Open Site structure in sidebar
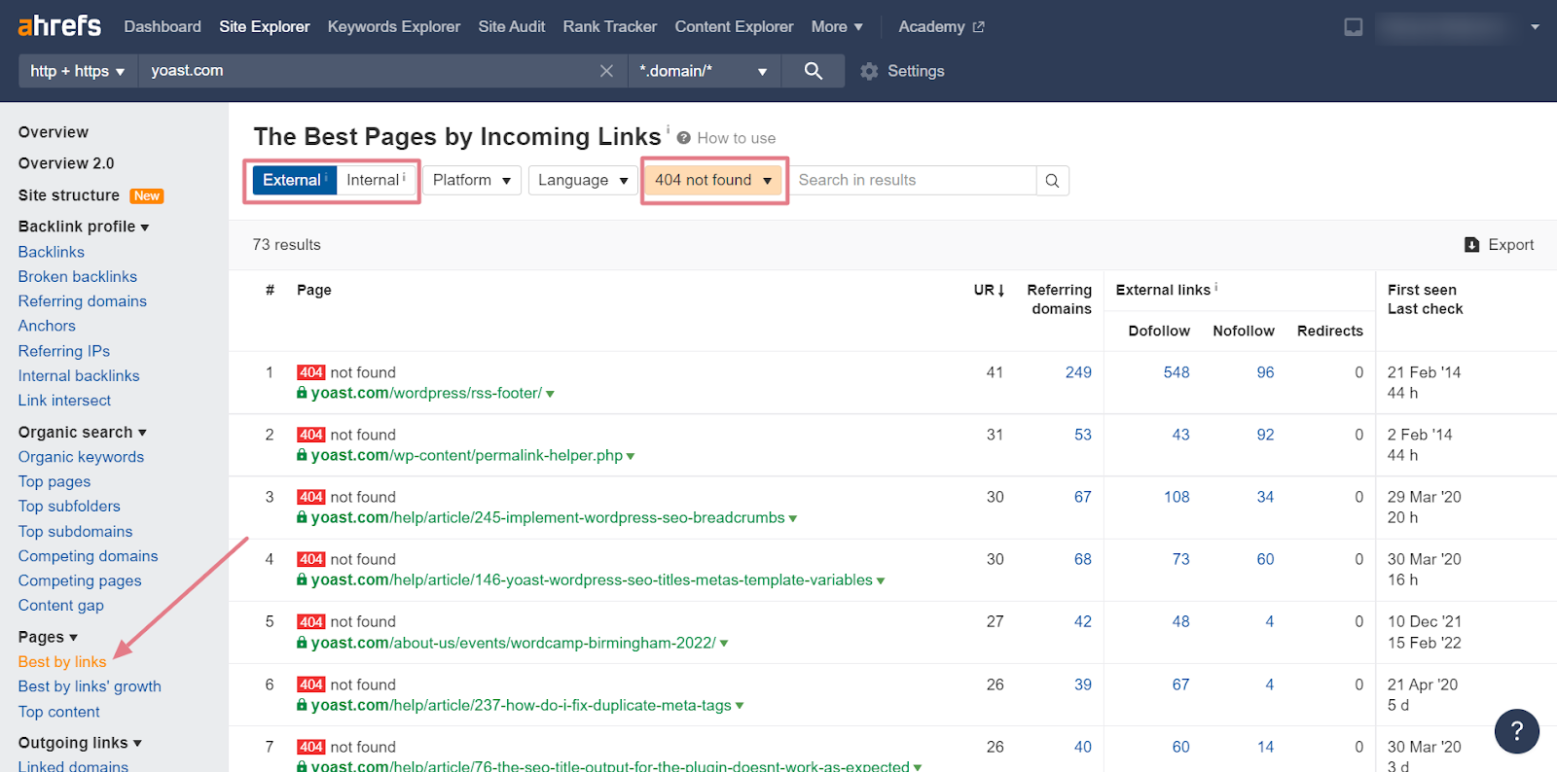Image resolution: width=1557 pixels, height=772 pixels. point(69,195)
